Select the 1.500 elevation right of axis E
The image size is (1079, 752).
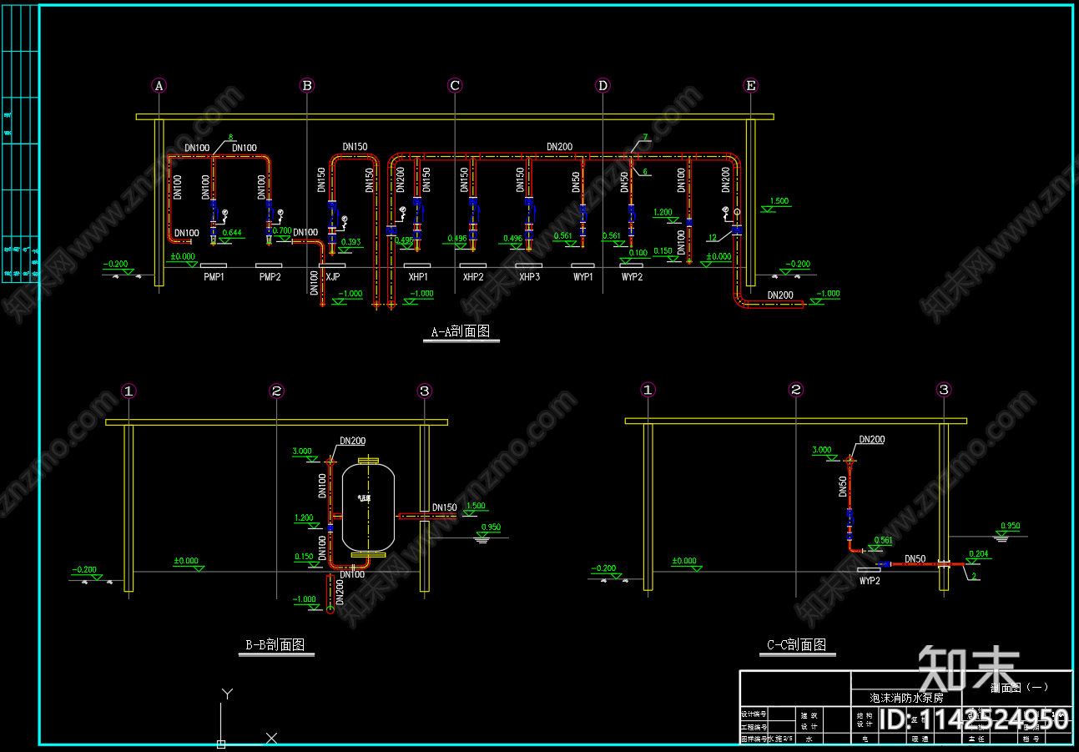pos(779,201)
